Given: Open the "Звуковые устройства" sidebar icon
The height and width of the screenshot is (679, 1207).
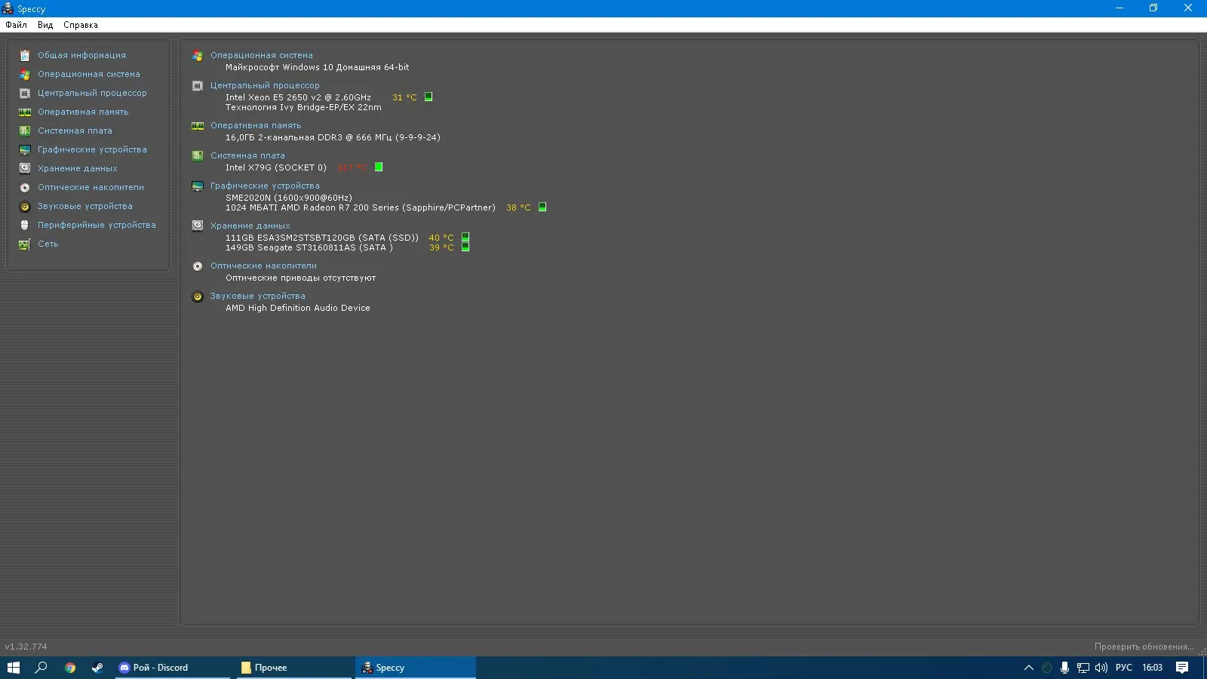Looking at the screenshot, I should click(x=25, y=206).
